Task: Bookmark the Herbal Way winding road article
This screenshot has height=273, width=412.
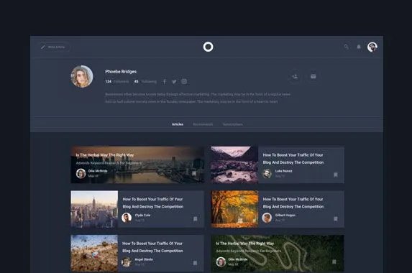Action: click(334, 262)
